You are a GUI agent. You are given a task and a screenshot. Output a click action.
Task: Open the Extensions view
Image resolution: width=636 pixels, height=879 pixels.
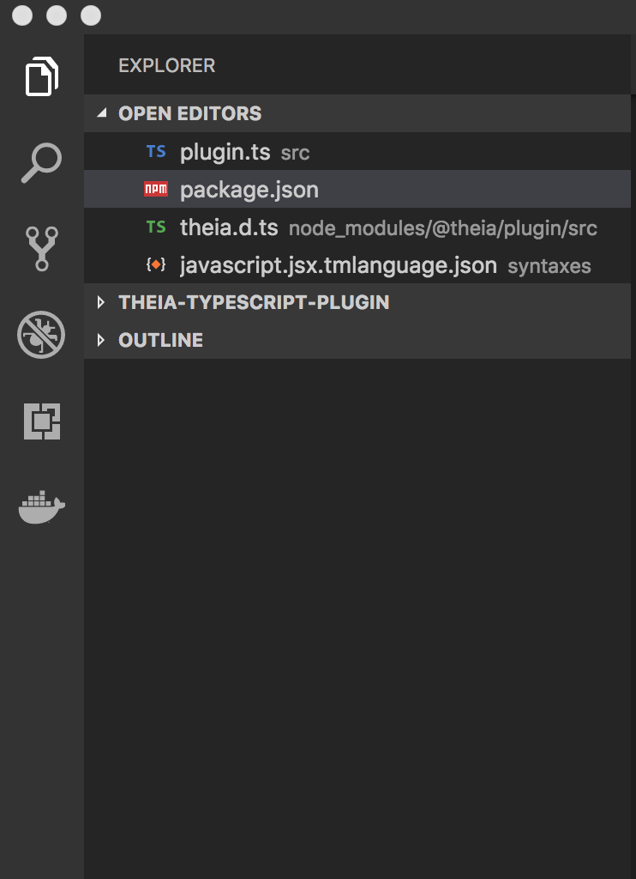coord(41,421)
